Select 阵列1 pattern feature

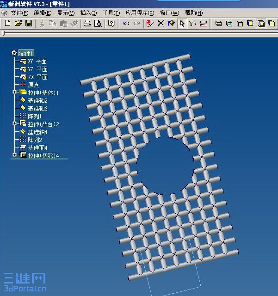pyautogui.click(x=35, y=116)
